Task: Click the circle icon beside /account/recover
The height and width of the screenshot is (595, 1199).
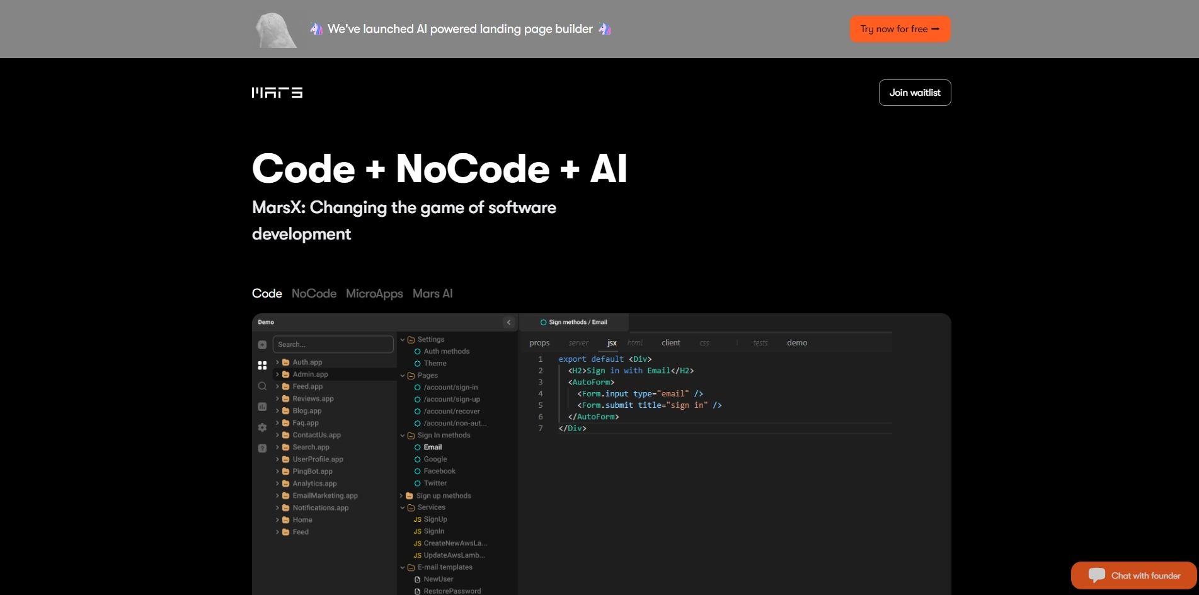Action: [417, 412]
